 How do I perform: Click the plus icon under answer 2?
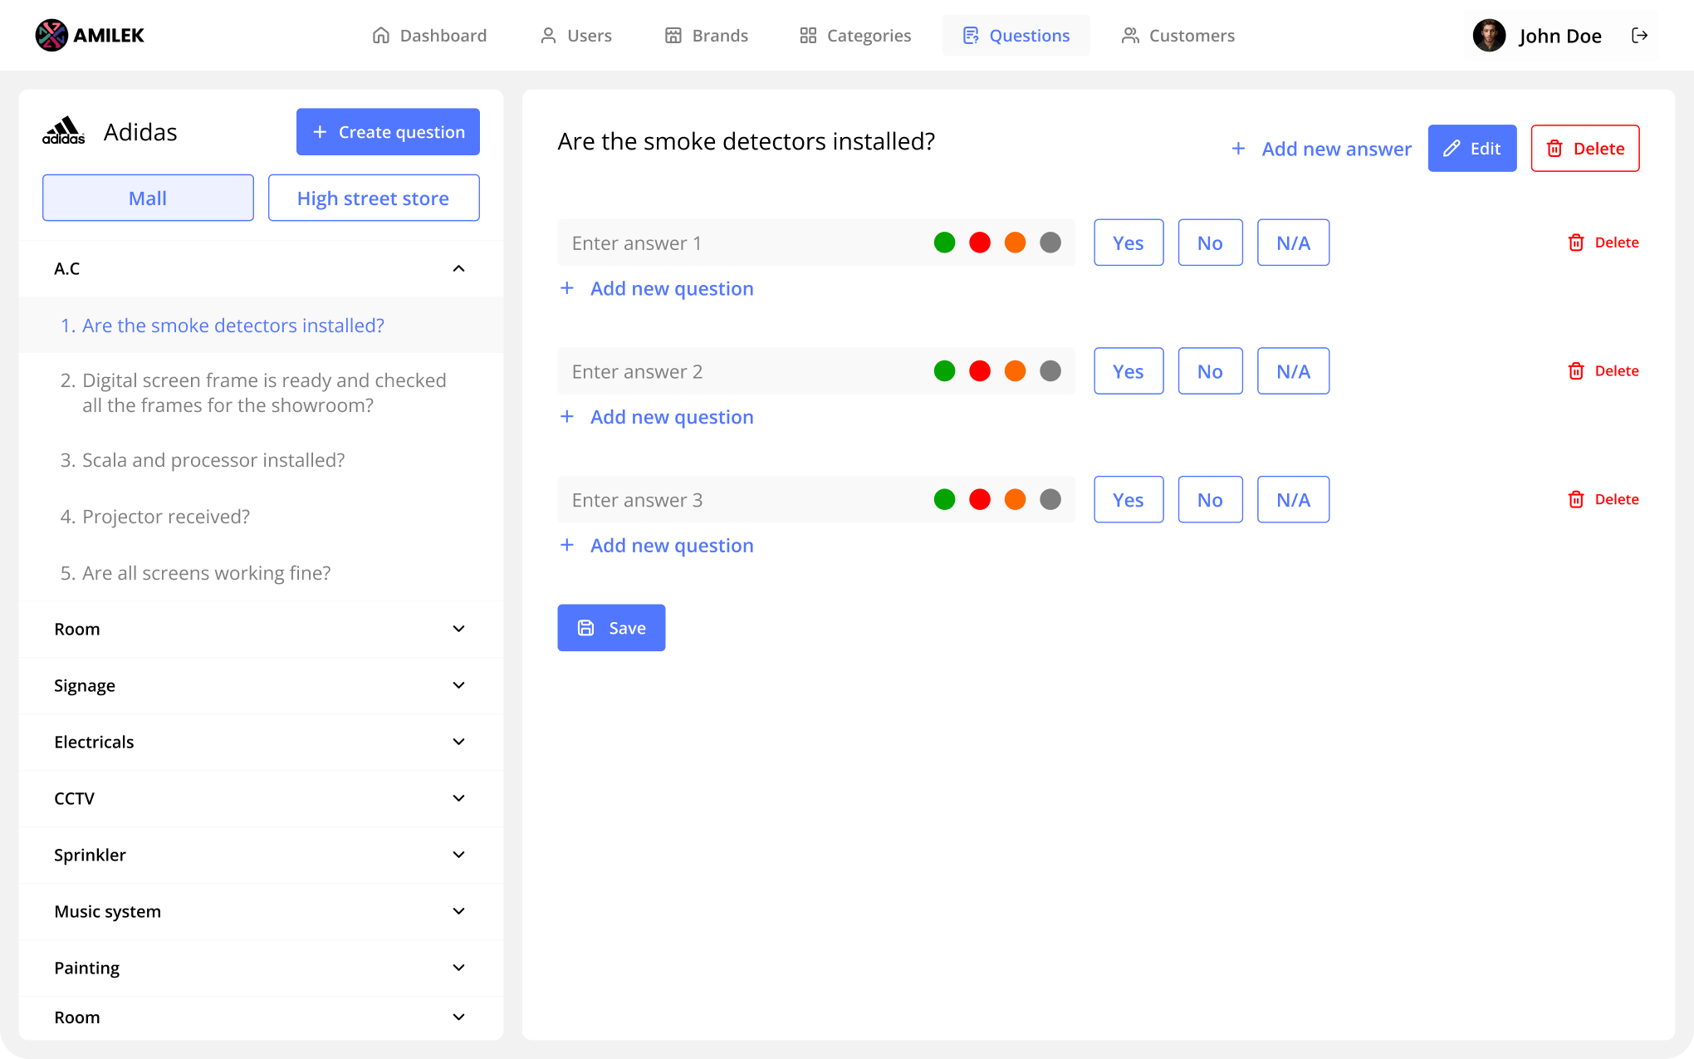[567, 417]
